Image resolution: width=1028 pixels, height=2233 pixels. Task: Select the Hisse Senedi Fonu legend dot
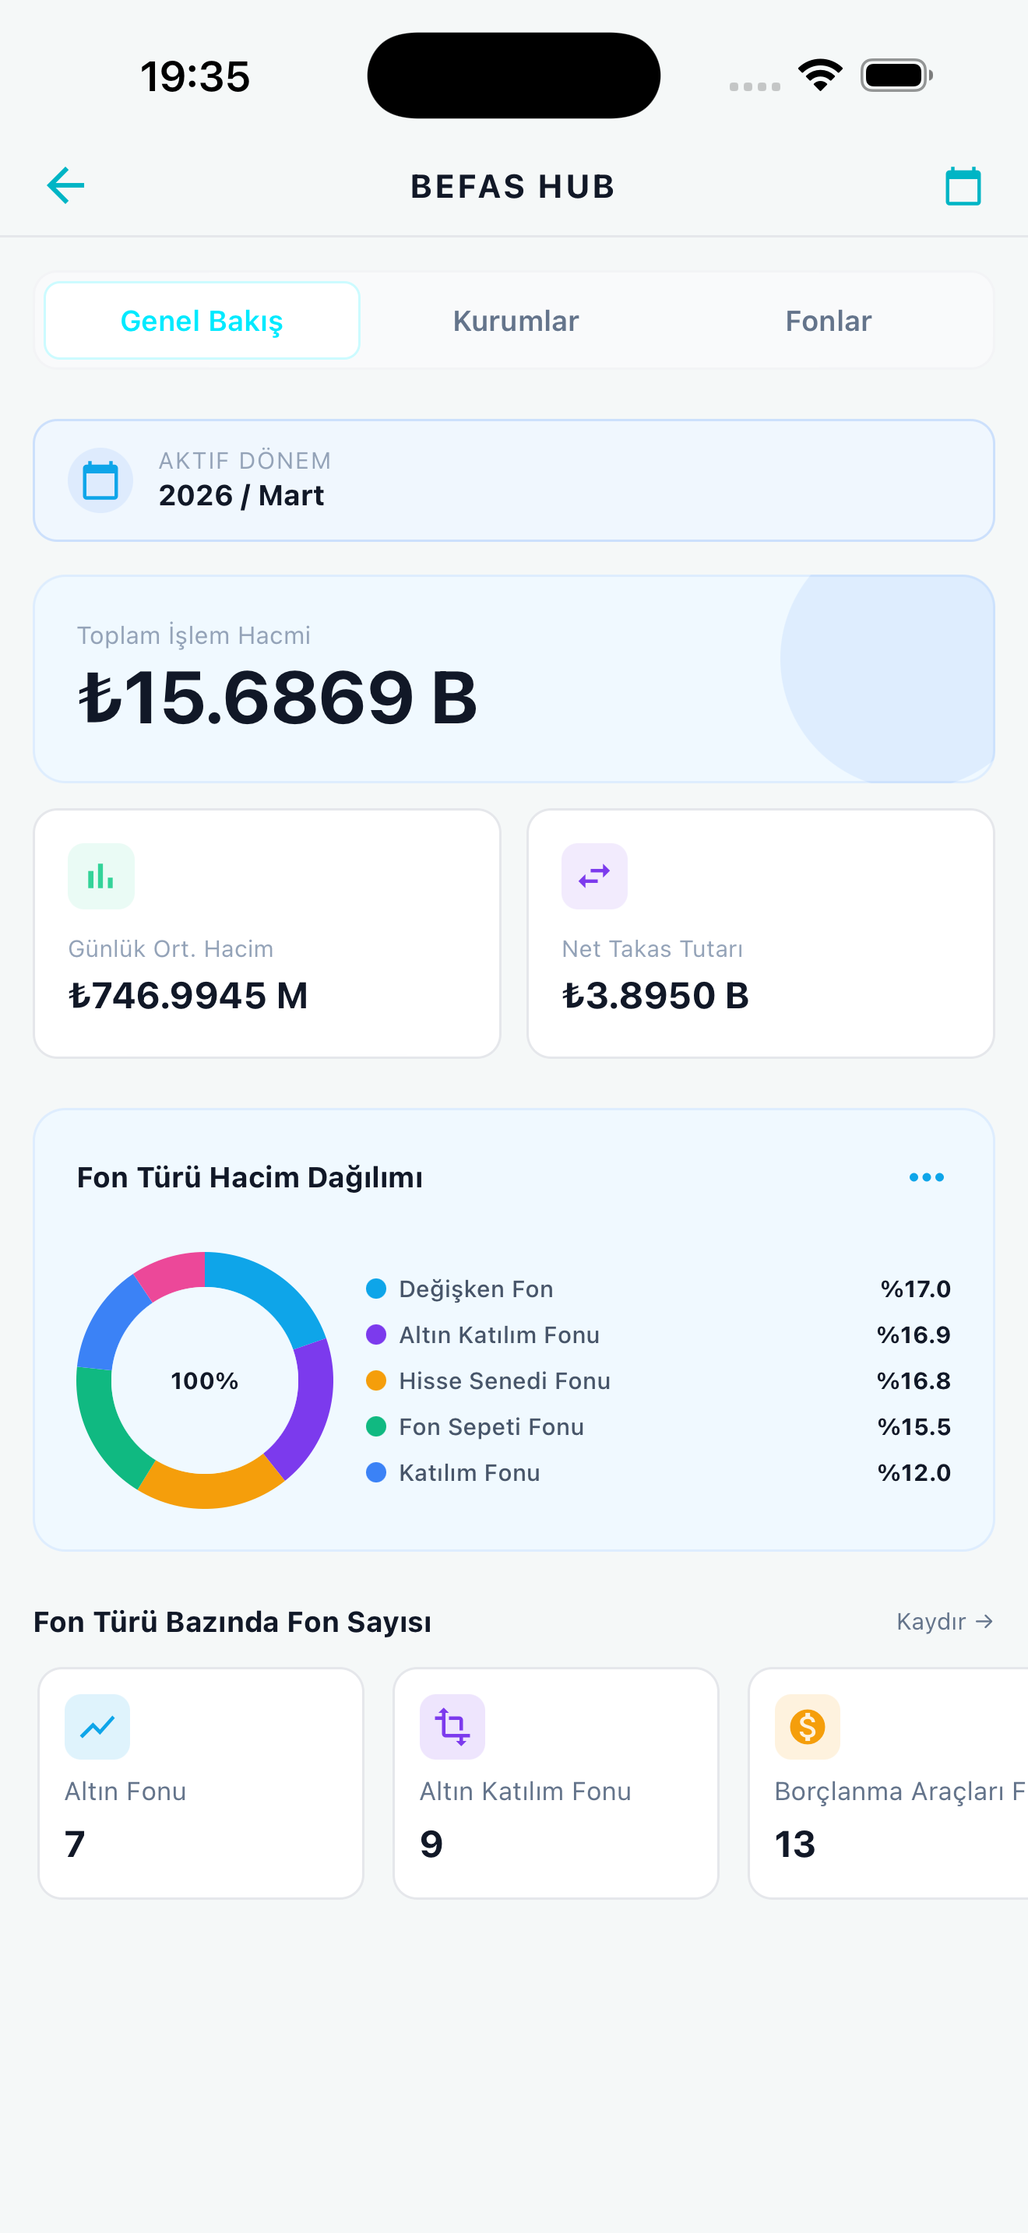pyautogui.click(x=376, y=1381)
